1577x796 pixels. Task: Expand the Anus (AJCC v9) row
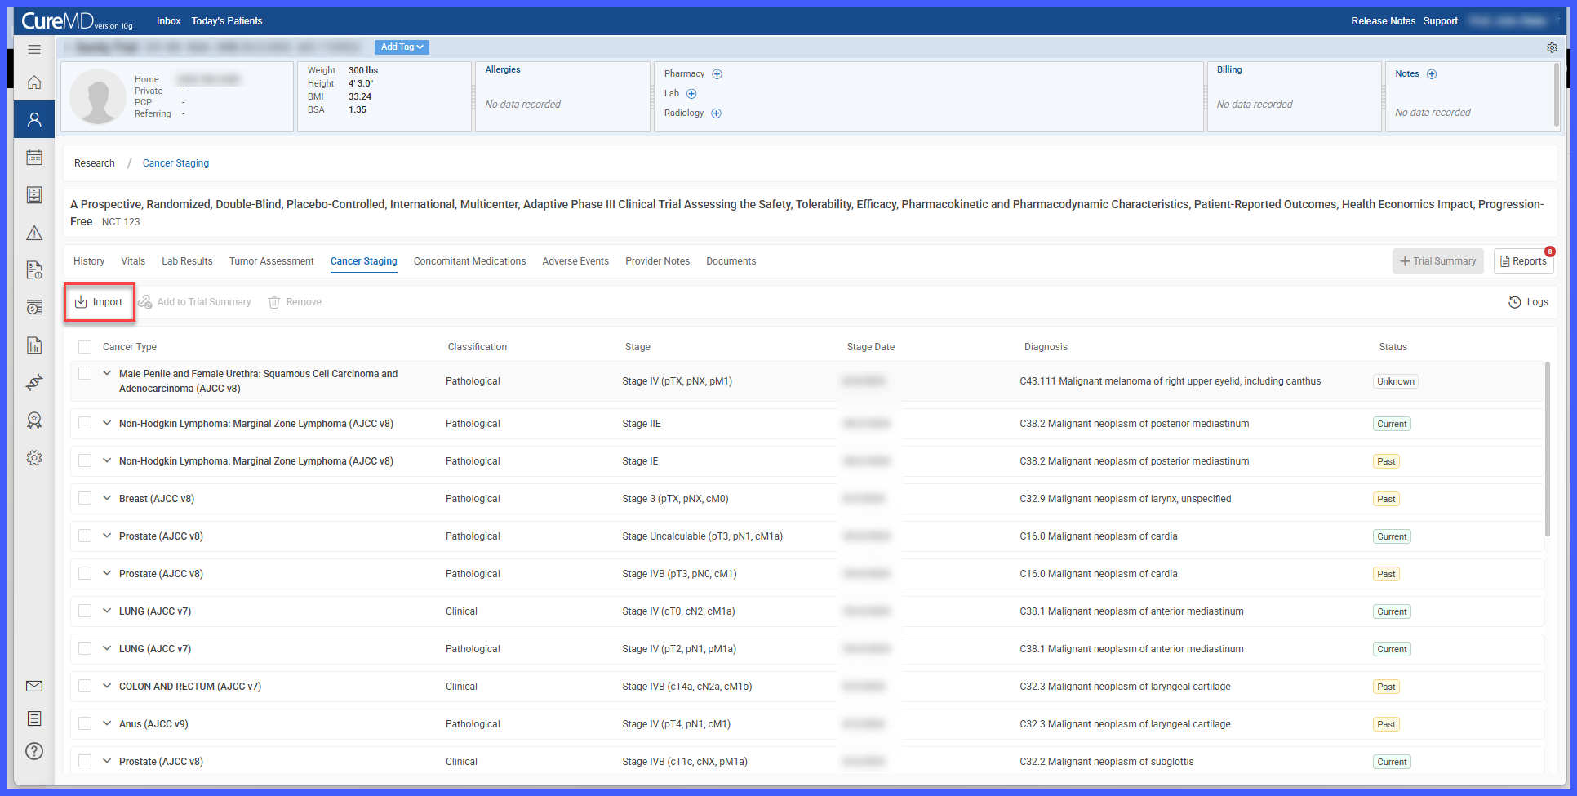click(107, 723)
